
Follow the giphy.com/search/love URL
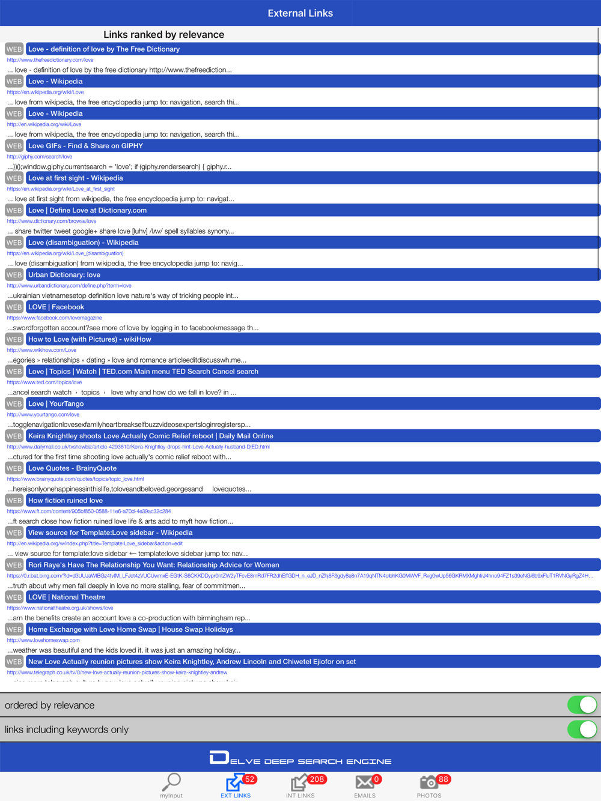click(x=40, y=157)
